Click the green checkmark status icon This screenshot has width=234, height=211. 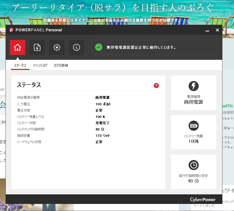99,47
